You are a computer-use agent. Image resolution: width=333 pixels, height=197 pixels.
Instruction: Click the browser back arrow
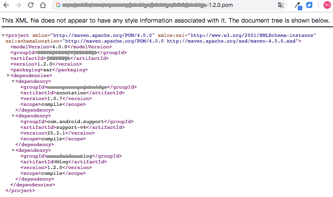coord(6,5)
